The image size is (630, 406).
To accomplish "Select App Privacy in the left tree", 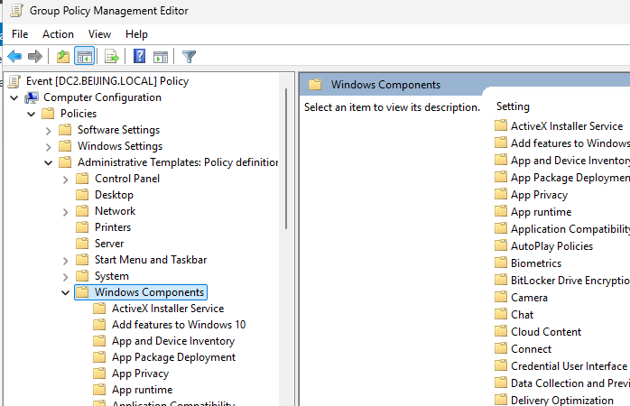I will coord(140,374).
